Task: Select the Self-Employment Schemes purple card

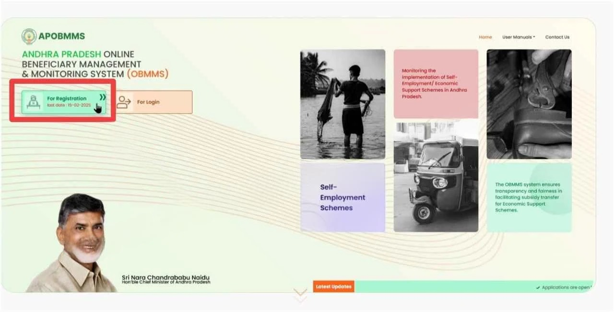Action: click(342, 197)
